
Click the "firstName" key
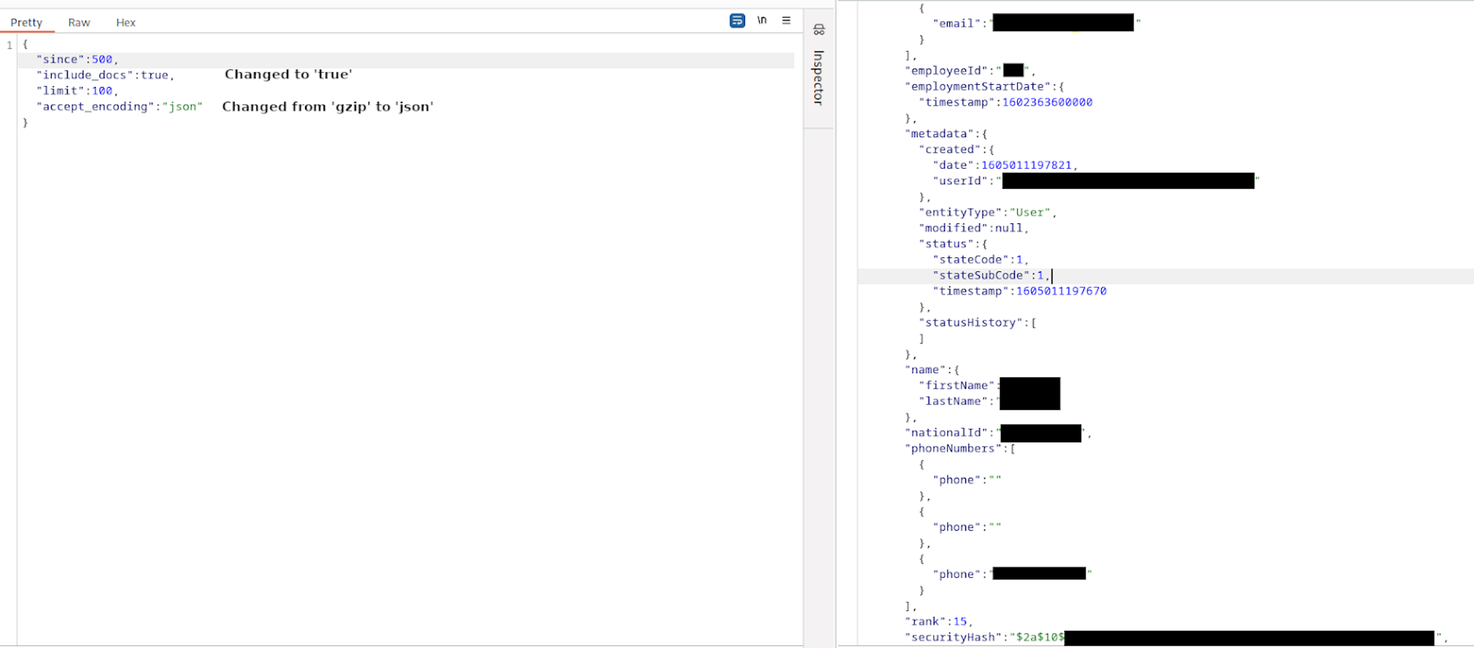click(x=957, y=386)
